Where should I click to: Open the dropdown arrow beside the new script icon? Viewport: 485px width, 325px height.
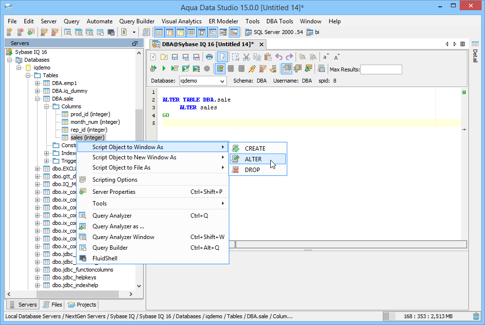[x=134, y=32]
